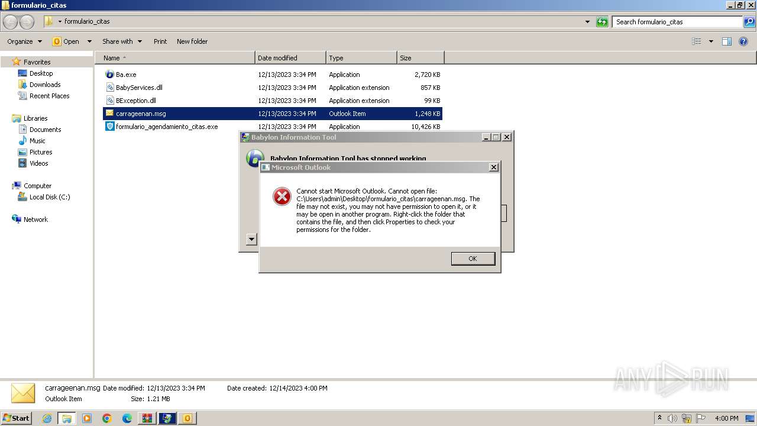
Task: Open Downloads in Favorites
Action: (45, 85)
